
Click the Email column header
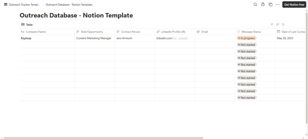click(x=204, y=32)
